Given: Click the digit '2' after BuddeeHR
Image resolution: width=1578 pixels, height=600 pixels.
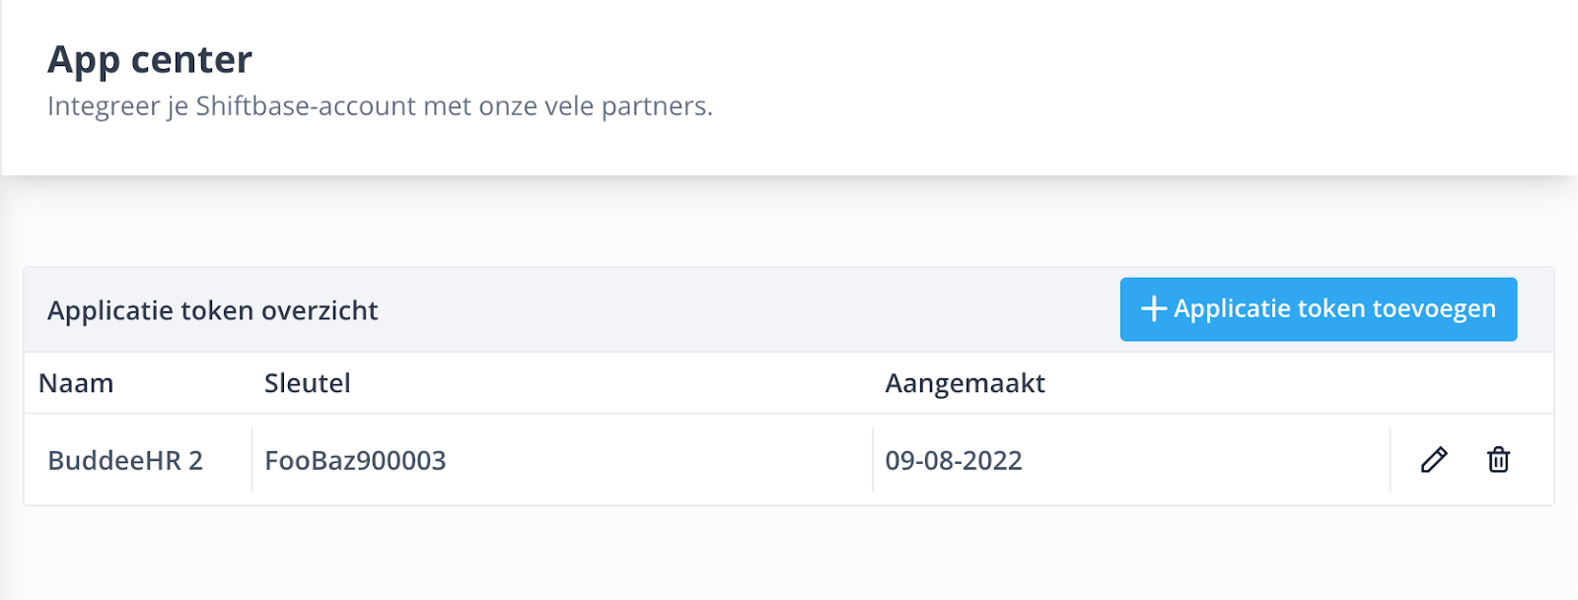Looking at the screenshot, I should pos(195,460).
